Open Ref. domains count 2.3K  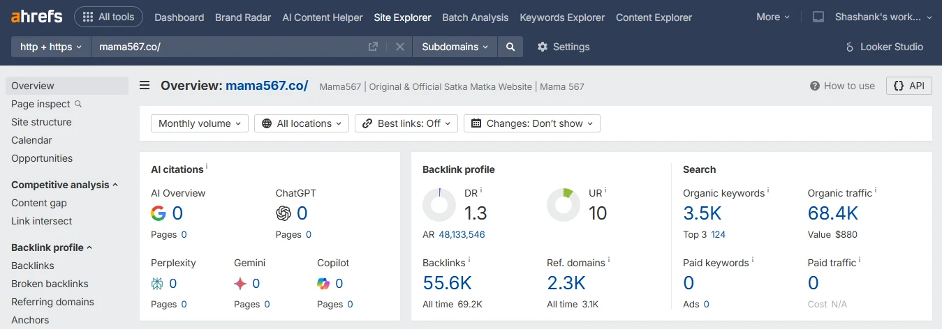click(566, 283)
